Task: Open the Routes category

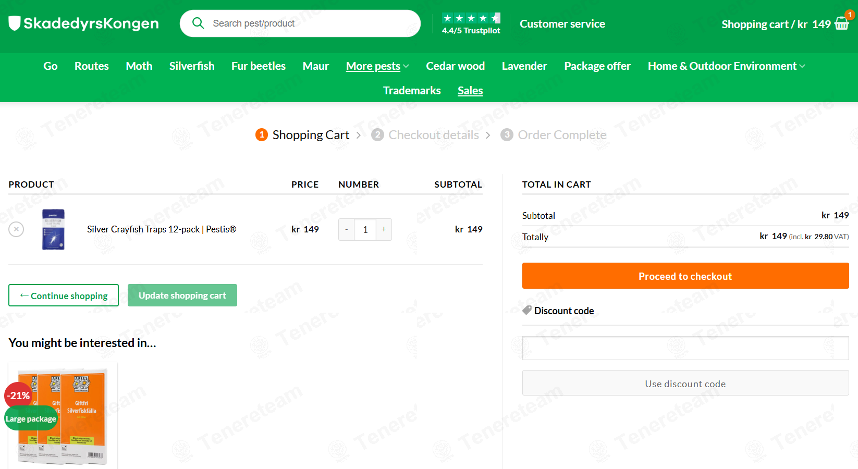Action: tap(92, 66)
